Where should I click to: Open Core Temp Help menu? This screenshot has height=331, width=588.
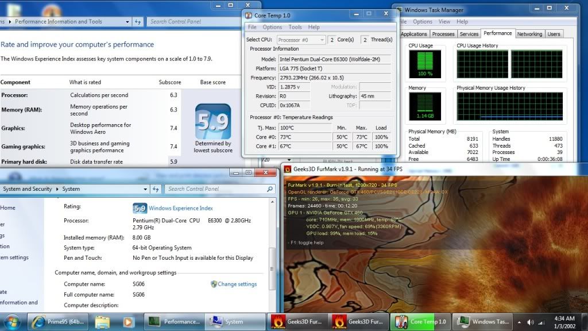pos(314,27)
